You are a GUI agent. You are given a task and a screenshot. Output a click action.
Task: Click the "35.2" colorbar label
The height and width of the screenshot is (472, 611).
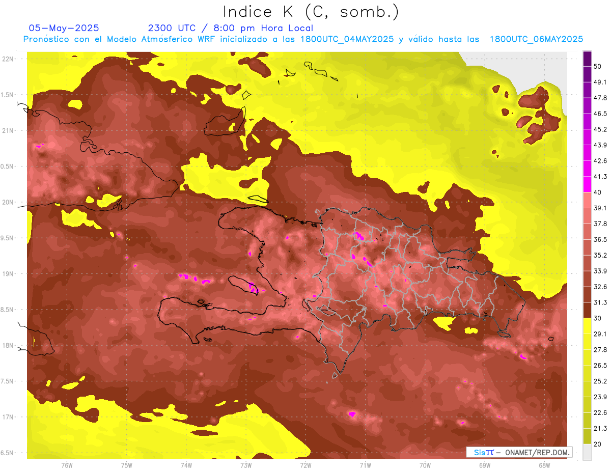pyautogui.click(x=600, y=255)
